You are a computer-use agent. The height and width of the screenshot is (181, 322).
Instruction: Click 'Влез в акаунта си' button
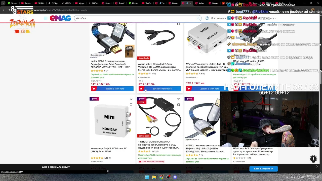click(x=263, y=169)
